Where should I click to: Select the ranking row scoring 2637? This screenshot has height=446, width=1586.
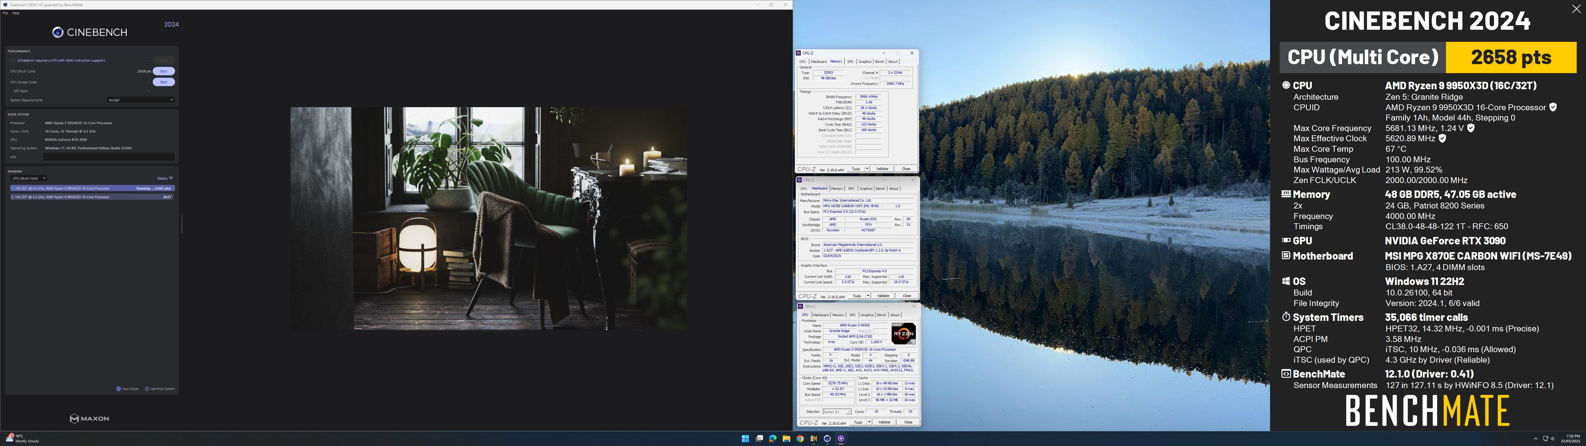coord(92,197)
